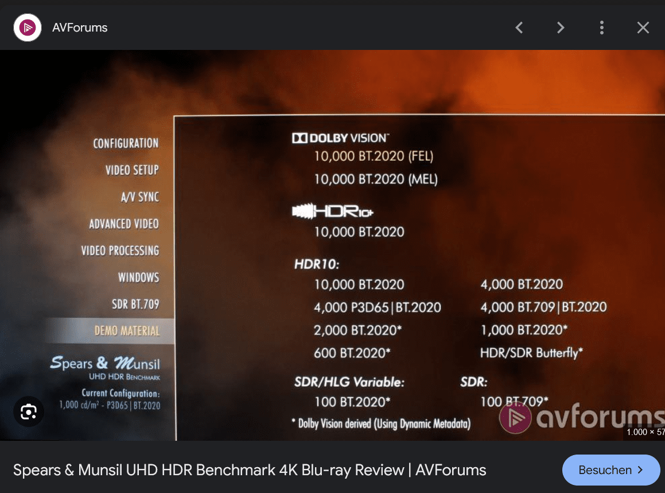Choose 4,000 BT.709|BT.2020 option

(x=544, y=306)
